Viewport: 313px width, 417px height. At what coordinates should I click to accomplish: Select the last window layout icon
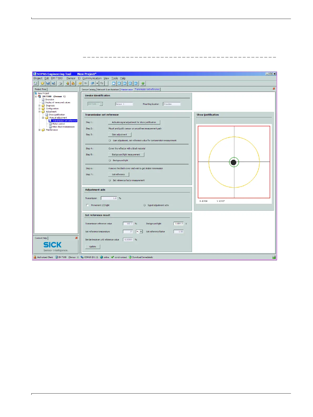point(136,83)
